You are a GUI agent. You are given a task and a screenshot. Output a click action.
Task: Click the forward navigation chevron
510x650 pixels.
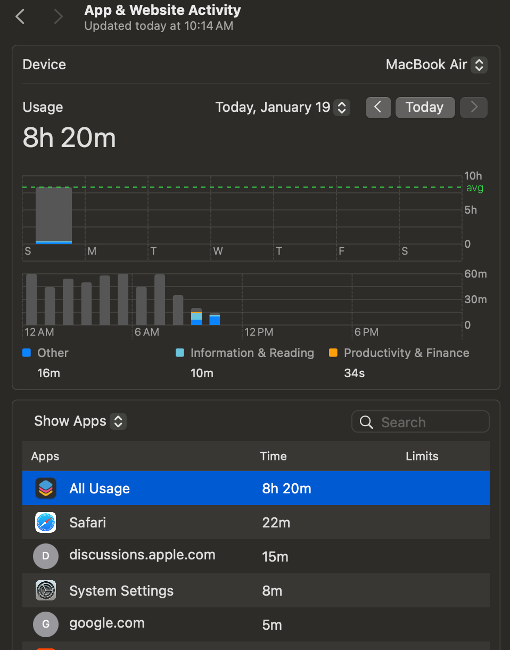pyautogui.click(x=59, y=17)
